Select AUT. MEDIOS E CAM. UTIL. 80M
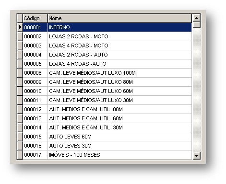This screenshot has width=226, height=184. click(x=107, y=109)
